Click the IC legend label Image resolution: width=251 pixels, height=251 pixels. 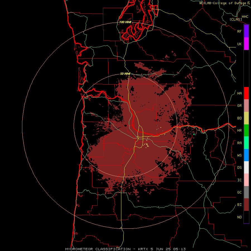239,180
